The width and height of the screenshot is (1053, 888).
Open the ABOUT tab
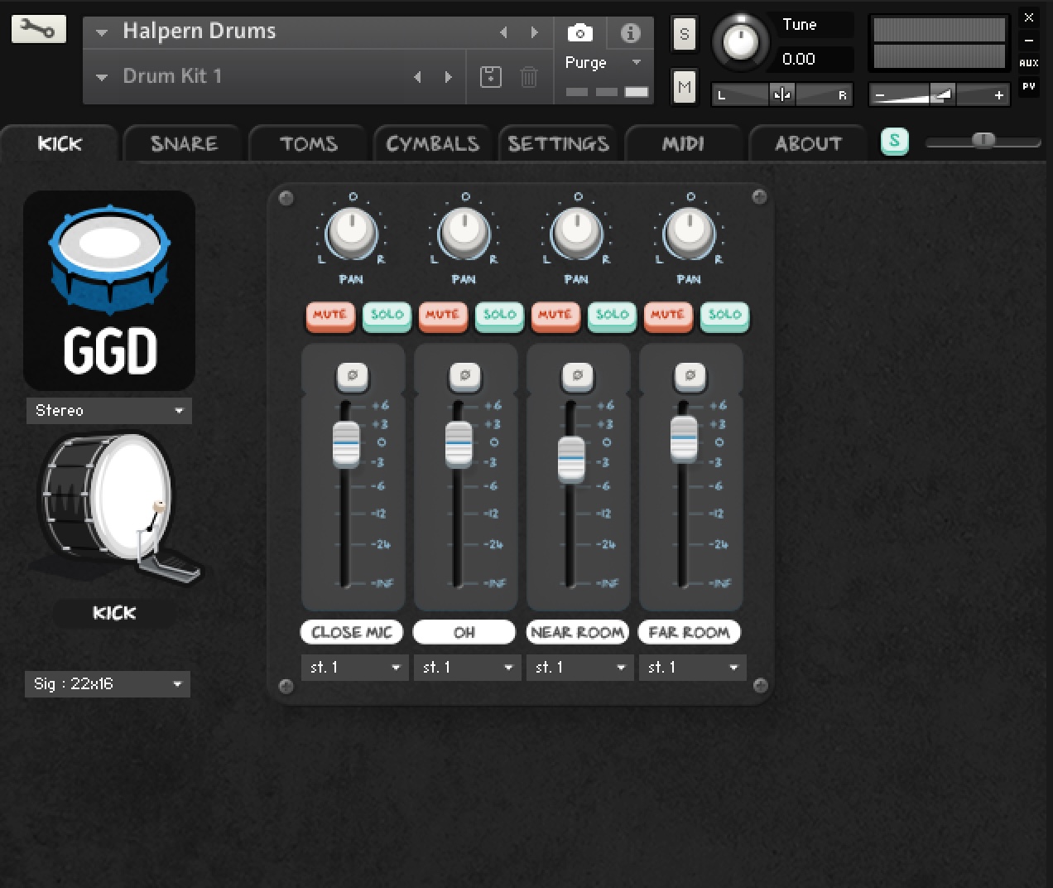click(x=808, y=144)
